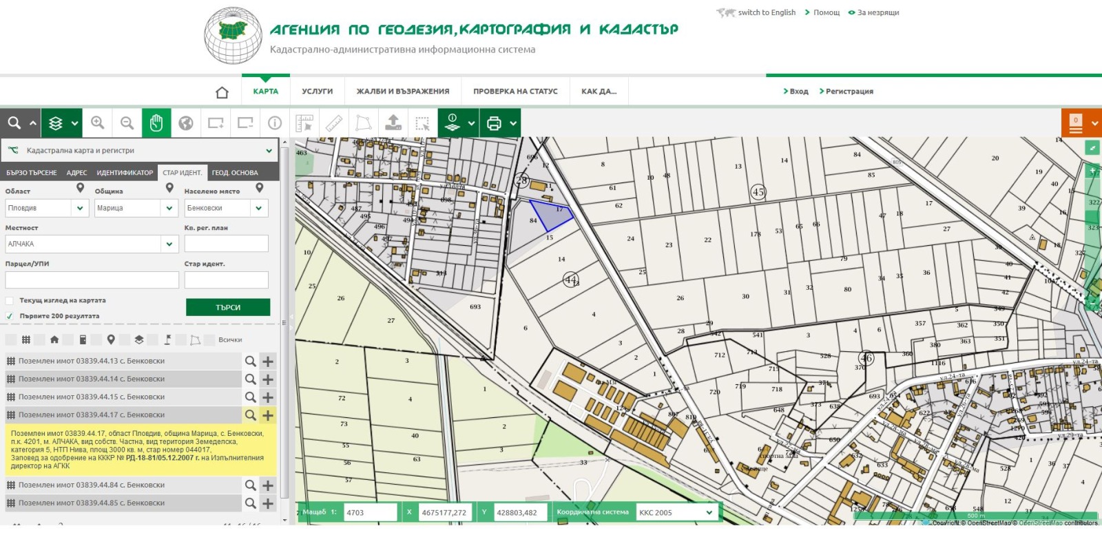
Task: Toggle the buildings filter checkbox beside house icon
Action: [x=39, y=339]
